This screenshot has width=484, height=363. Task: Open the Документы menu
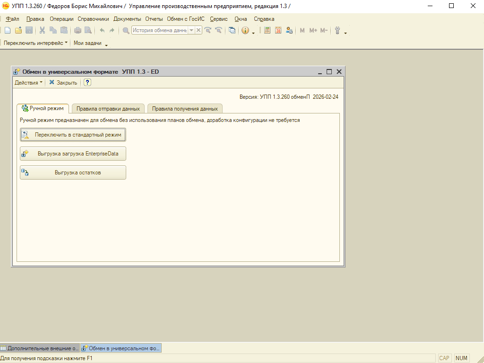point(127,19)
